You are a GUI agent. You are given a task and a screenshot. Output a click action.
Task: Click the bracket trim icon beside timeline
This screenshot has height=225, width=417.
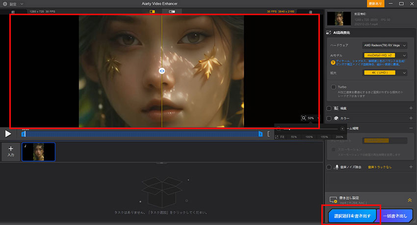click(x=269, y=134)
